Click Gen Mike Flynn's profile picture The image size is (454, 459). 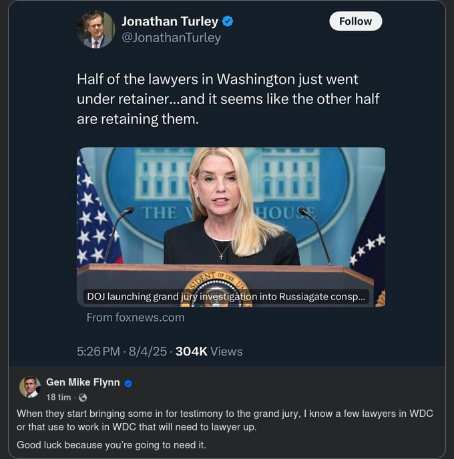pos(30,387)
